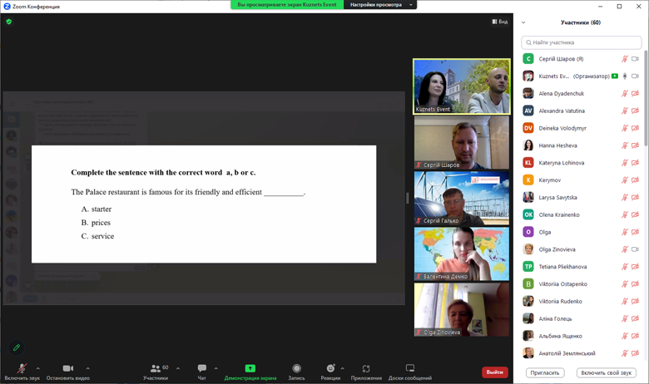Click the muted mic icon for Alena Dyadenchuk
The width and height of the screenshot is (649, 384).
tap(625, 93)
